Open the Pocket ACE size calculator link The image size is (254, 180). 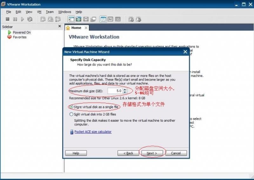[x=93, y=132]
